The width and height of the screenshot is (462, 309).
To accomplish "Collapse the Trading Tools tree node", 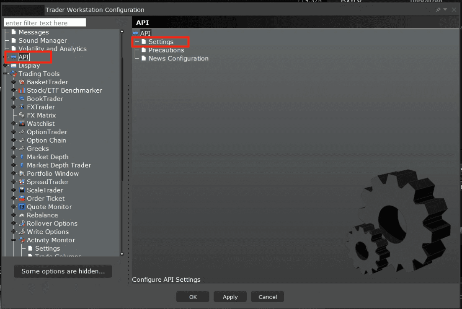I will [x=5, y=74].
